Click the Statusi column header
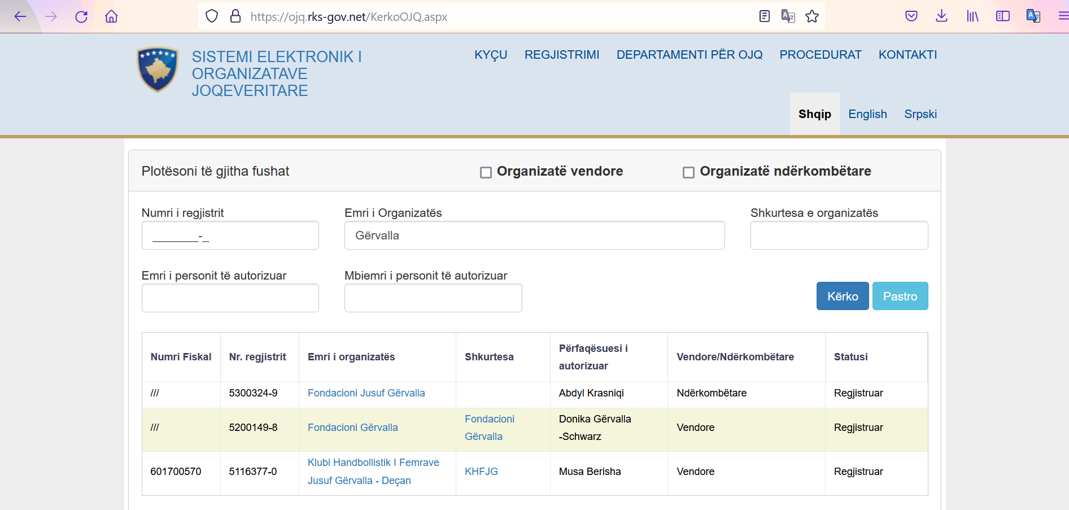The width and height of the screenshot is (1069, 510). pos(850,357)
